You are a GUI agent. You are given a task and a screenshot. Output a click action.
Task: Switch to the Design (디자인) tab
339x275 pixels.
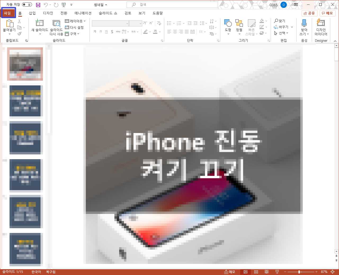coord(48,13)
